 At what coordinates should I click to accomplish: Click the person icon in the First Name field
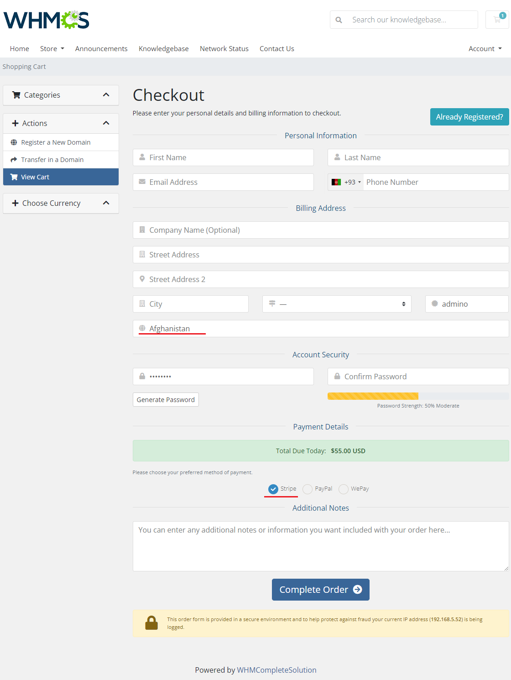coord(142,157)
